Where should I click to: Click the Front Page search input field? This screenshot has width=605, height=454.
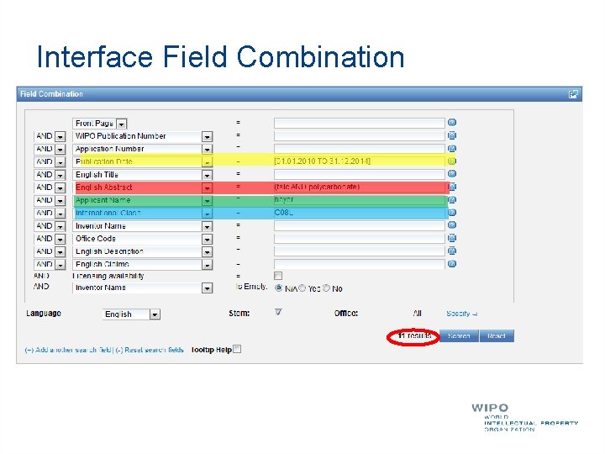point(360,123)
